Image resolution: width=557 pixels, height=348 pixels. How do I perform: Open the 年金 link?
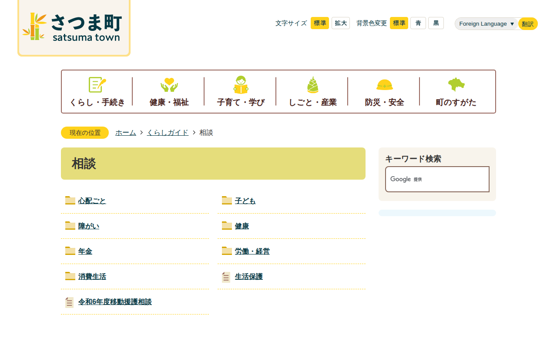[85, 251]
